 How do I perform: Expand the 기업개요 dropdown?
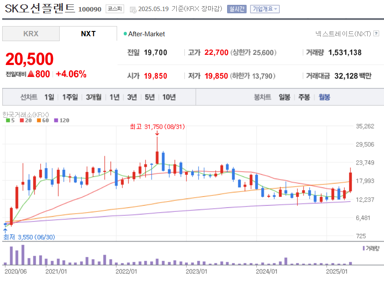[x=265, y=9]
